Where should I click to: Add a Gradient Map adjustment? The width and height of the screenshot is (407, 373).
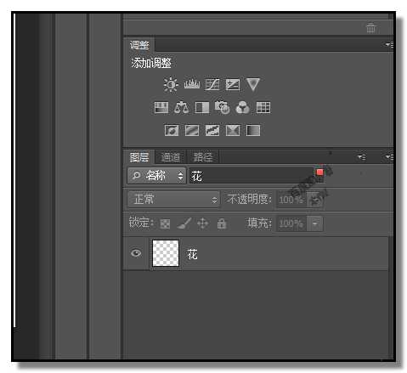(x=253, y=131)
